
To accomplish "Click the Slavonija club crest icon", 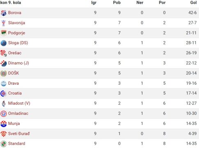I will 4,23.
